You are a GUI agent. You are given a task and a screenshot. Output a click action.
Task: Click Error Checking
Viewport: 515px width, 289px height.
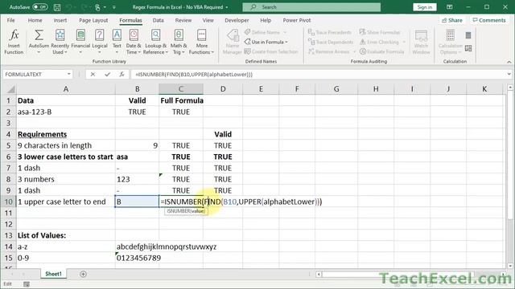click(379, 42)
